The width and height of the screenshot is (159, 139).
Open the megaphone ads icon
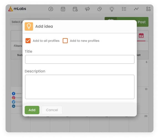[87, 9]
